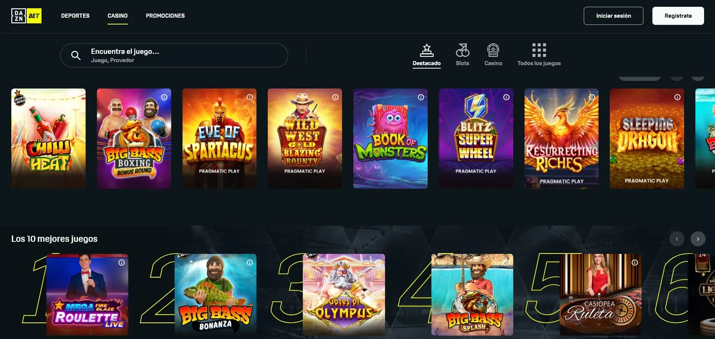The width and height of the screenshot is (715, 339).
Task: Open info icon on Book of Monsters
Action: [x=421, y=97]
